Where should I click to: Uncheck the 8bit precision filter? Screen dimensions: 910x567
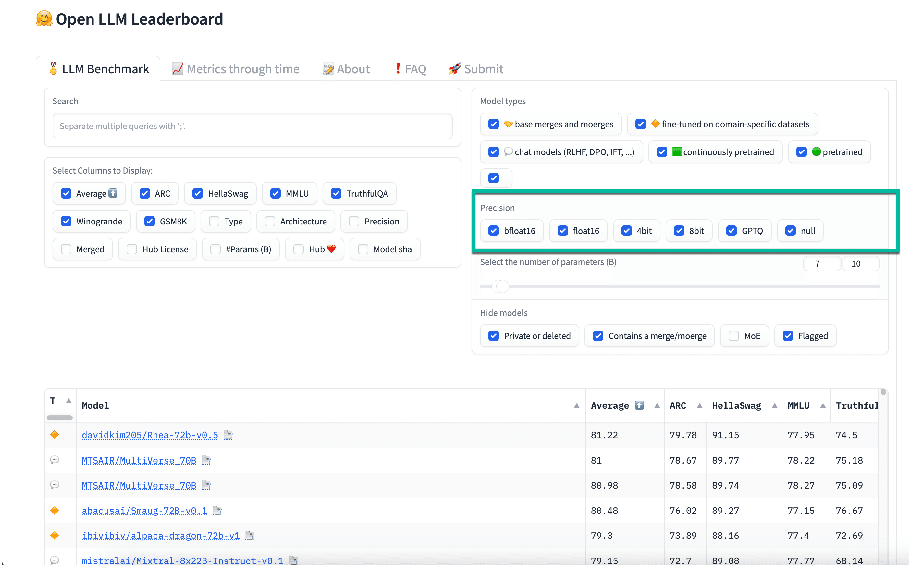[680, 231]
